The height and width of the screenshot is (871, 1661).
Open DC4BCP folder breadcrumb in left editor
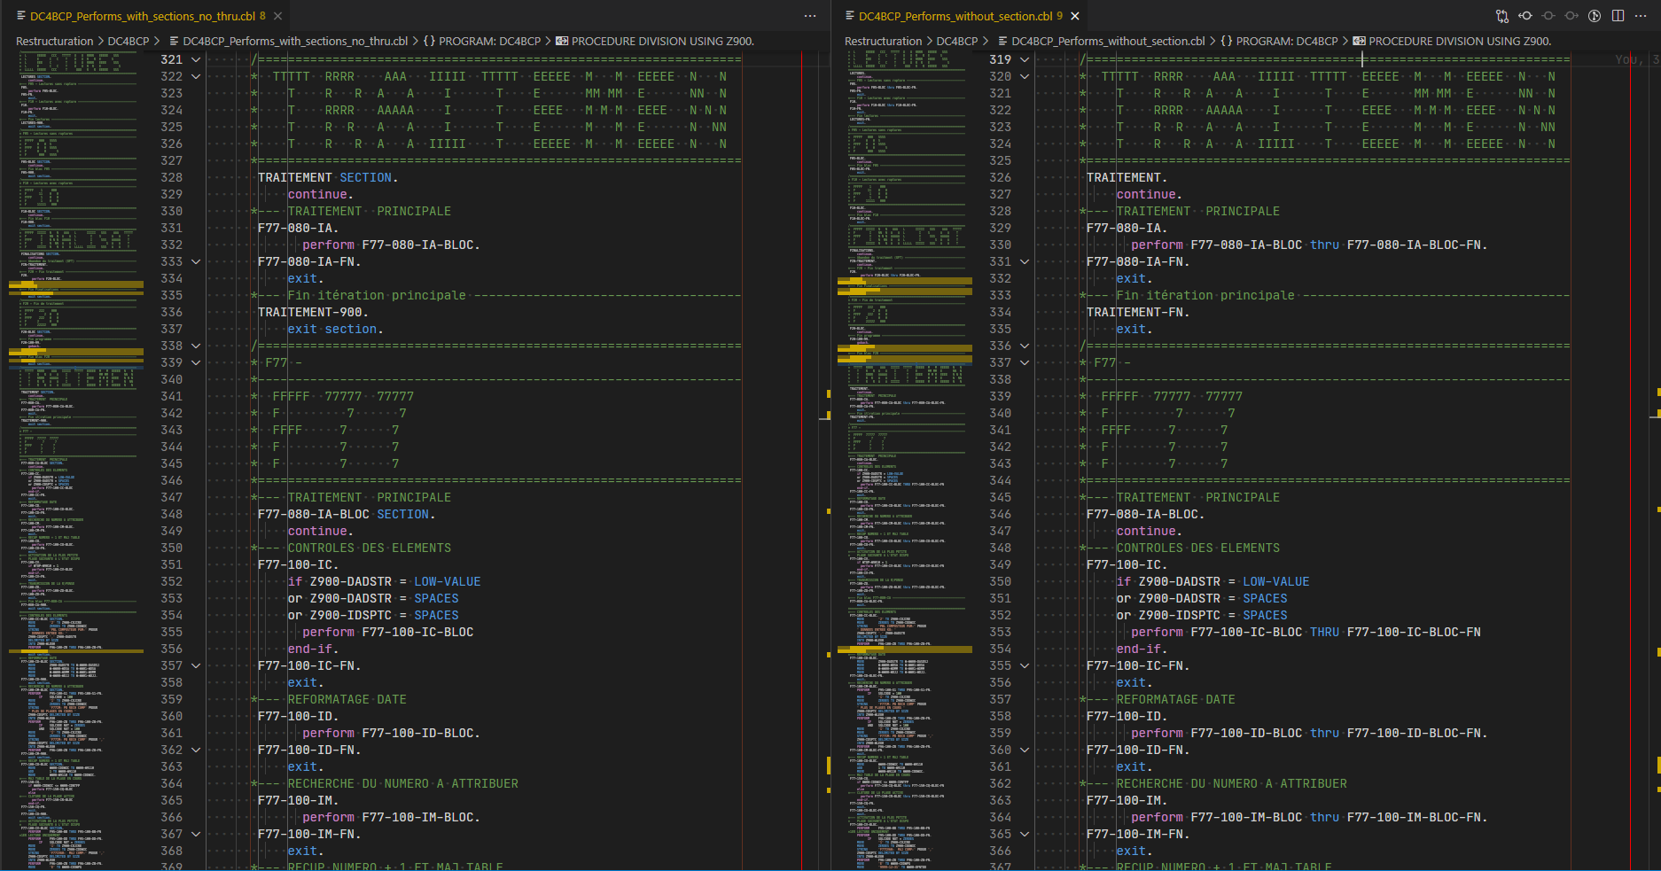point(129,41)
